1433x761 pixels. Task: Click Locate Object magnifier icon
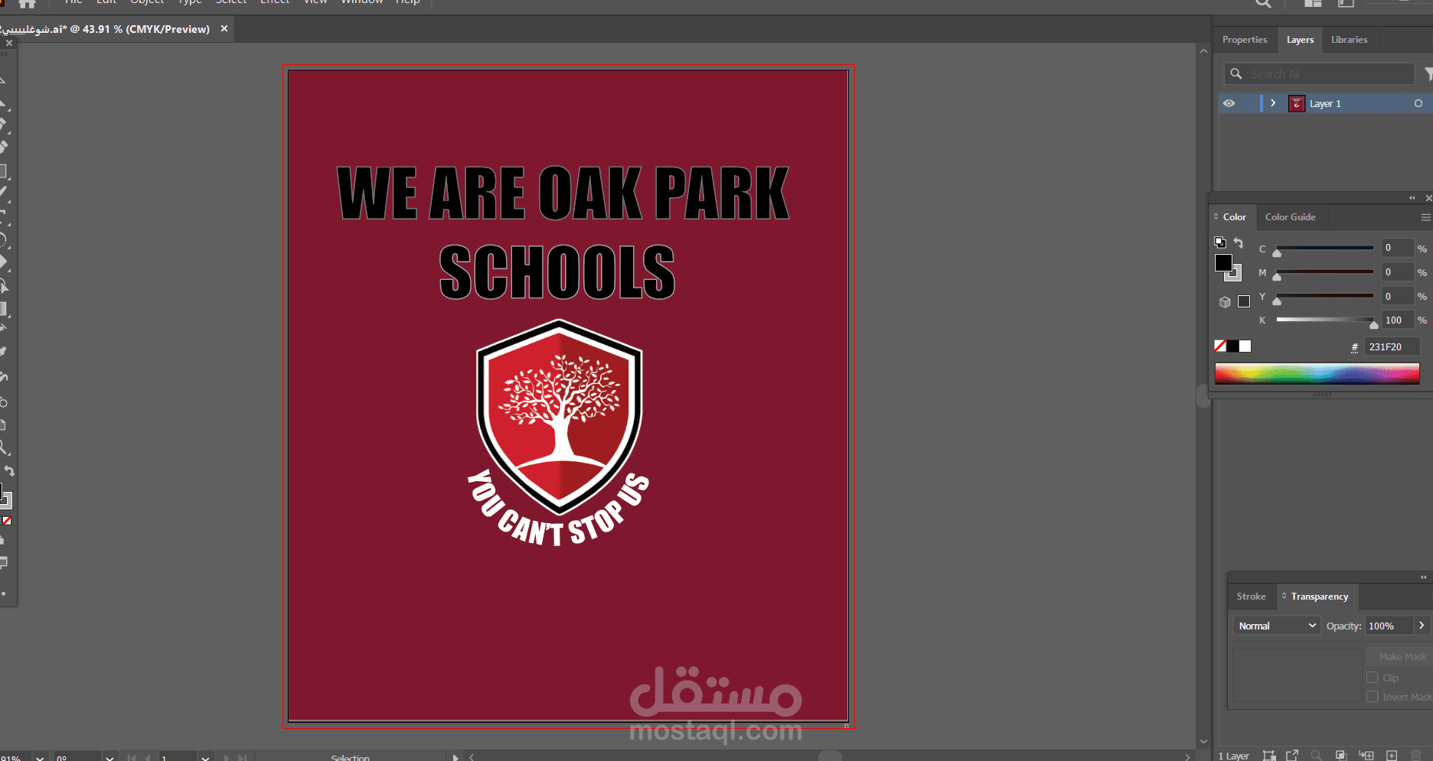click(1316, 756)
